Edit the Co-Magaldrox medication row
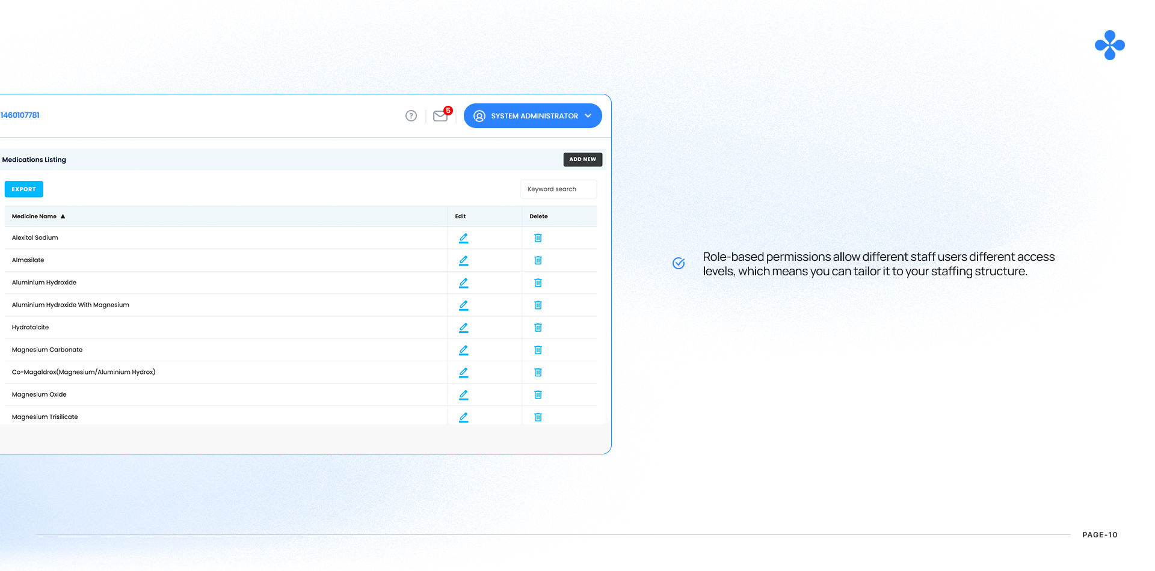This screenshot has width=1155, height=571. 463,373
